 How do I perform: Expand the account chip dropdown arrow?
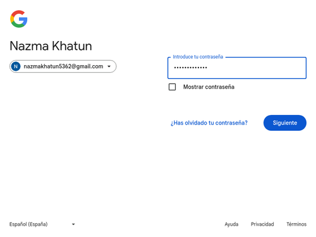click(x=109, y=66)
